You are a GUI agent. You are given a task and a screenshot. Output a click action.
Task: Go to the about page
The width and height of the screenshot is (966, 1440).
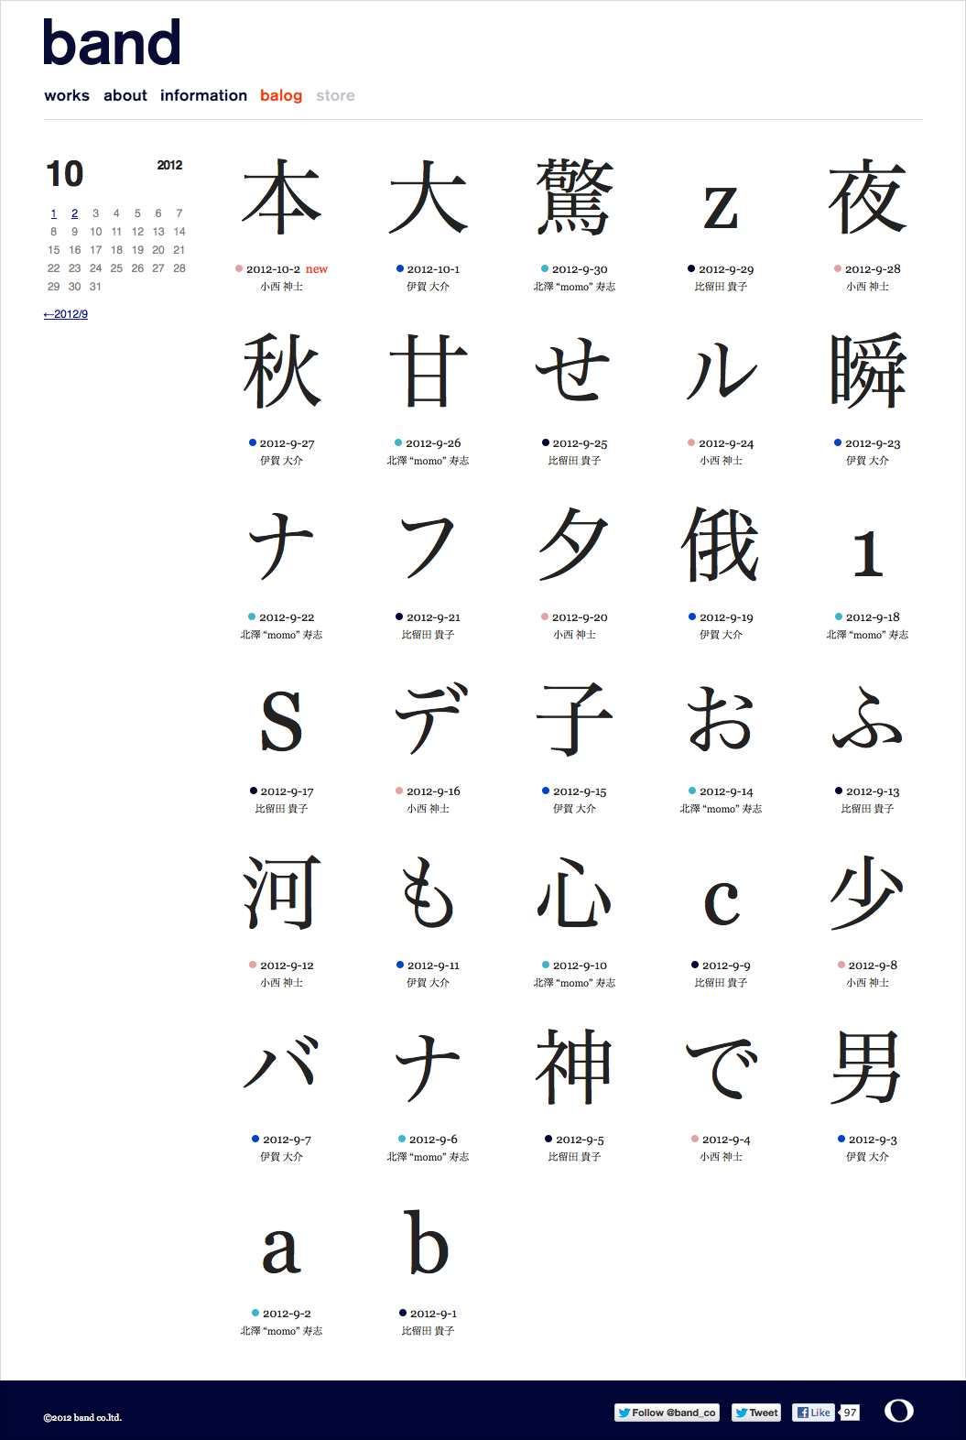tap(125, 95)
